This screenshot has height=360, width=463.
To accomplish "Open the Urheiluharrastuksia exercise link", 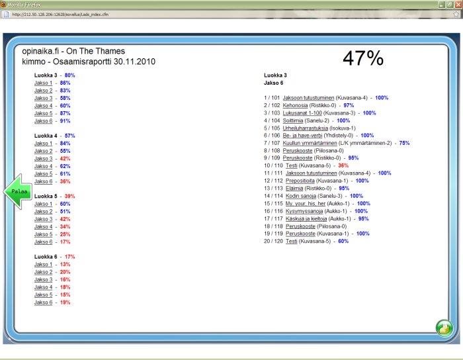I will [x=306, y=128].
